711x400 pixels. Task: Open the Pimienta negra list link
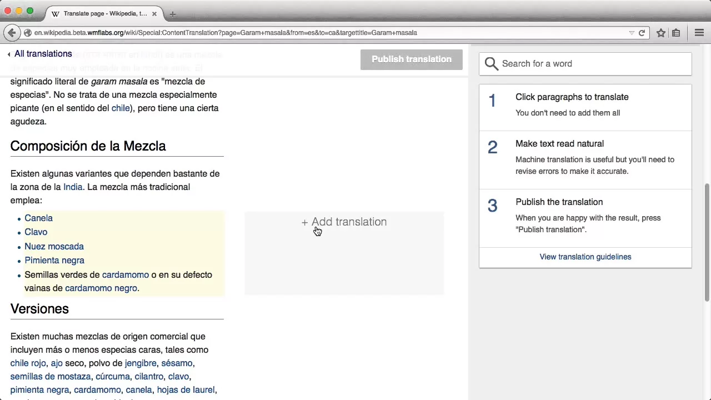54,261
